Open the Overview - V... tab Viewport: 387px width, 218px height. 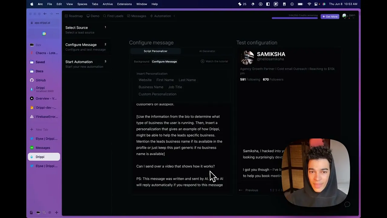(x=44, y=98)
